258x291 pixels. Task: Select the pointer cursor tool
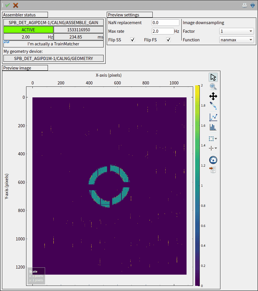(x=213, y=77)
